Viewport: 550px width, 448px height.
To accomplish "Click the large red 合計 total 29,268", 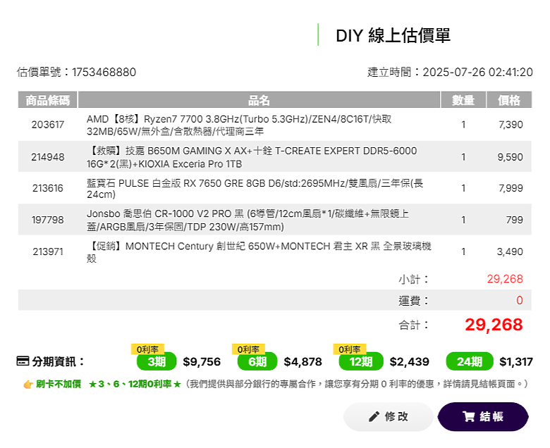I will pyautogui.click(x=494, y=325).
